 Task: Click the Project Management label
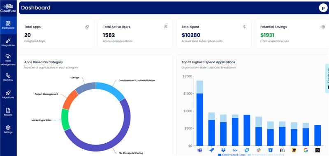pos(46,94)
